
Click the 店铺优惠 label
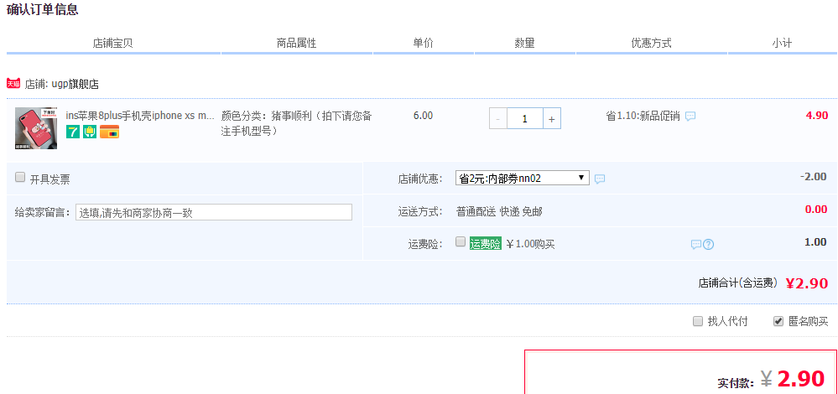tap(420, 179)
